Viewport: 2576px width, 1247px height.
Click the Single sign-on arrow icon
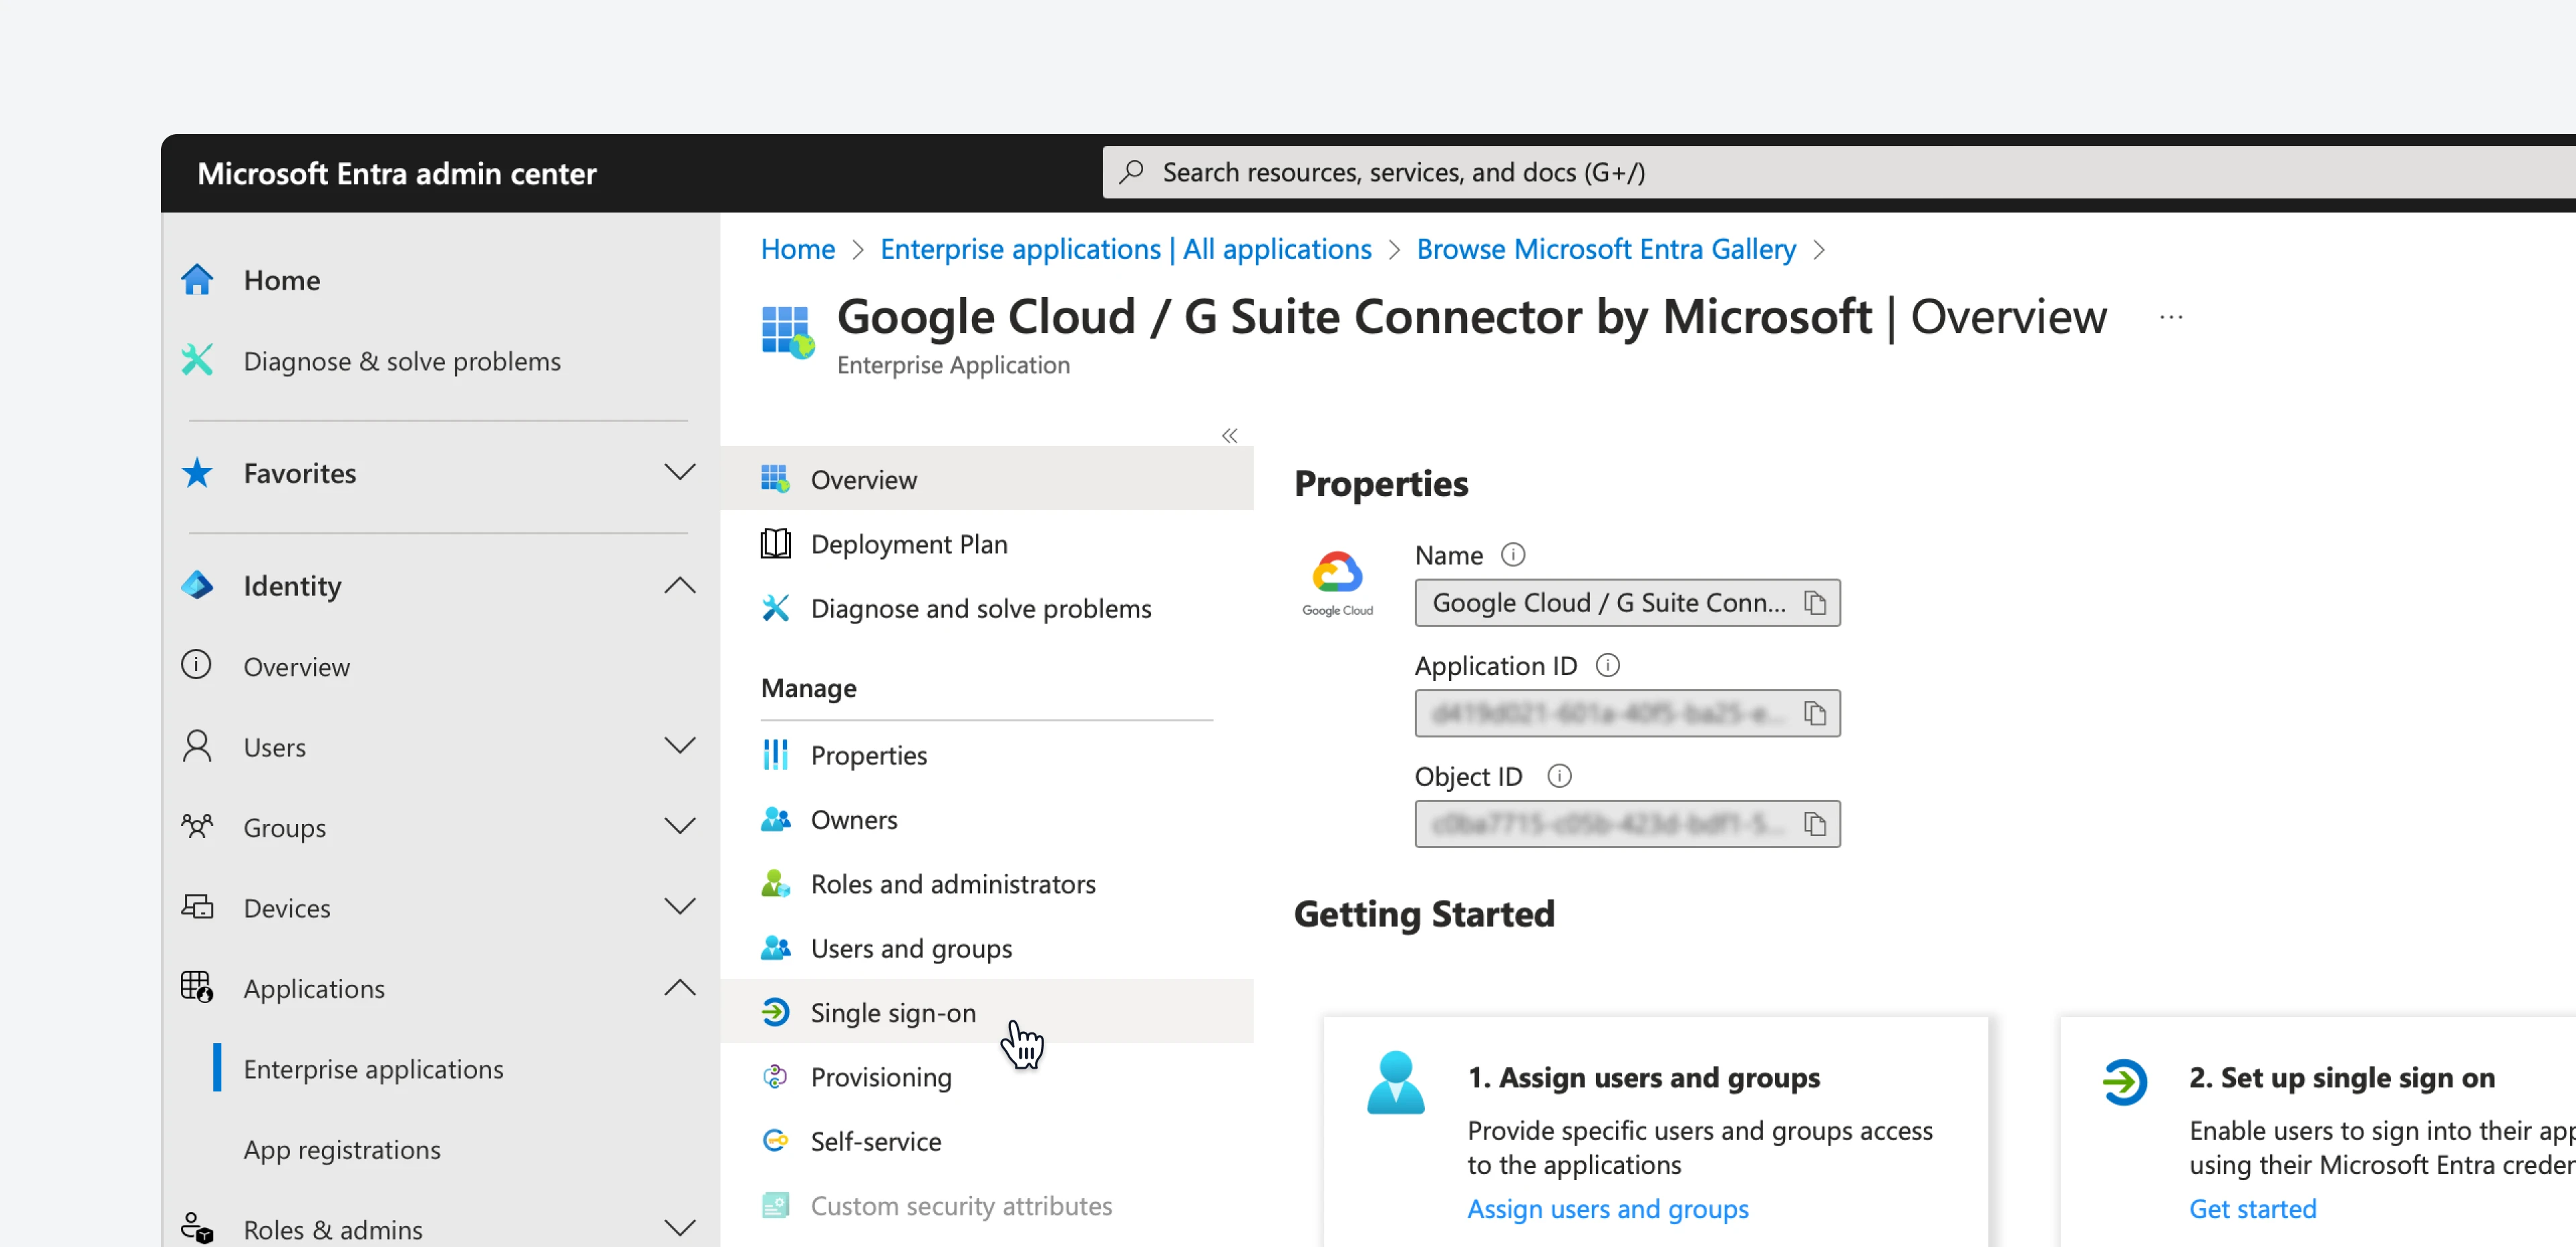(775, 1012)
